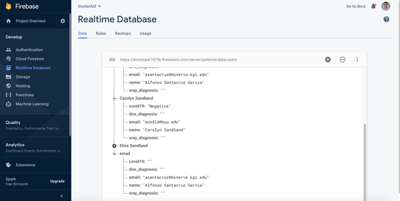Click the database URL path field

click(x=178, y=59)
